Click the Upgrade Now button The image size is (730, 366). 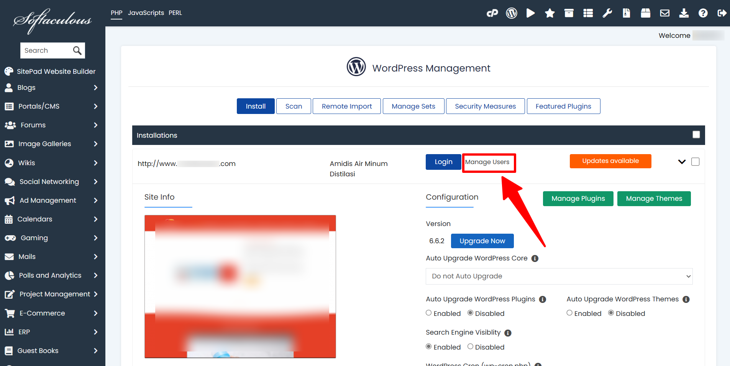click(482, 241)
